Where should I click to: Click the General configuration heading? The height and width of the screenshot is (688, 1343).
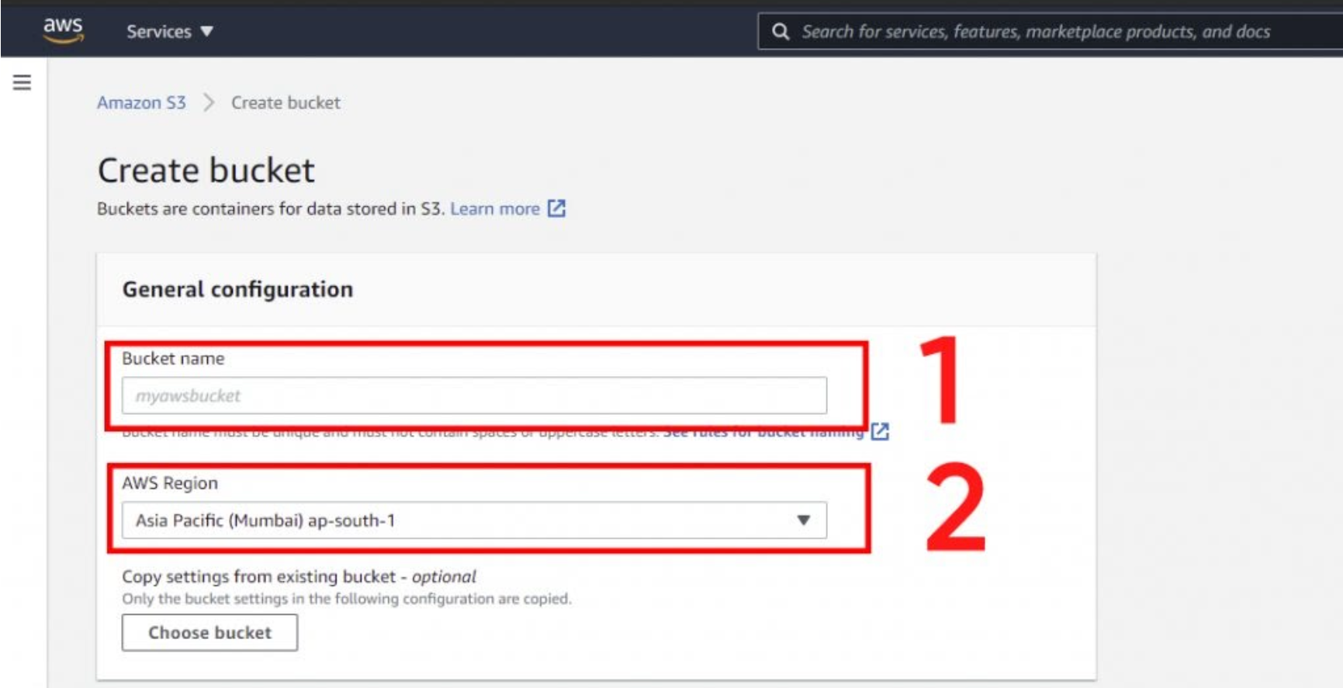(237, 289)
